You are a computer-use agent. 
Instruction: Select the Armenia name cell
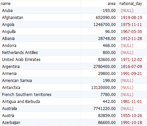(x=41, y=74)
